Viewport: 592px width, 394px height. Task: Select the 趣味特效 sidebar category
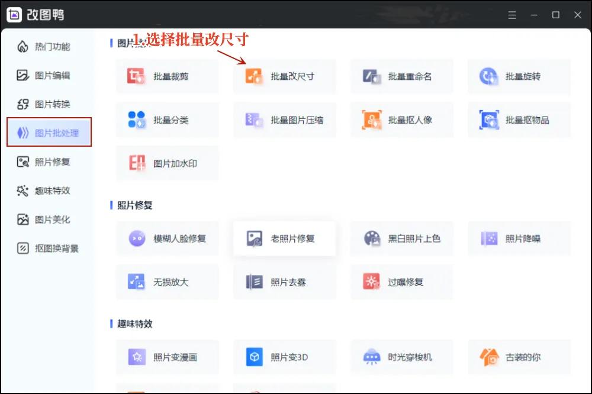pyautogui.click(x=49, y=190)
